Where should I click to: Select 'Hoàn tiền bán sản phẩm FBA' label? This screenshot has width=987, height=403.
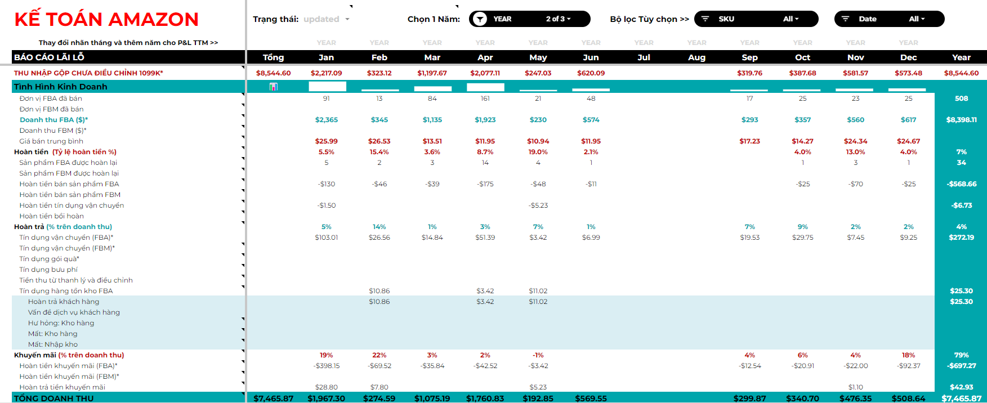[x=69, y=184]
